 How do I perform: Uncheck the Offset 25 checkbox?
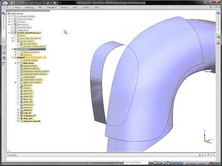[x=18, y=110]
